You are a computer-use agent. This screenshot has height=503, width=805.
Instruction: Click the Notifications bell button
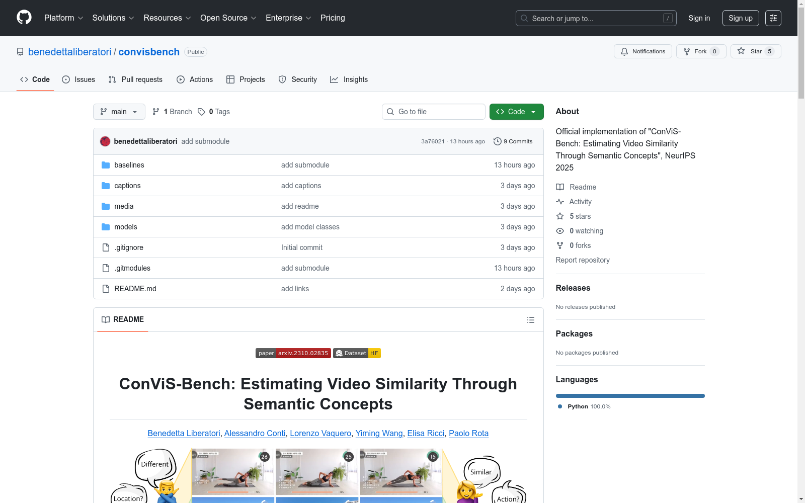tap(642, 51)
